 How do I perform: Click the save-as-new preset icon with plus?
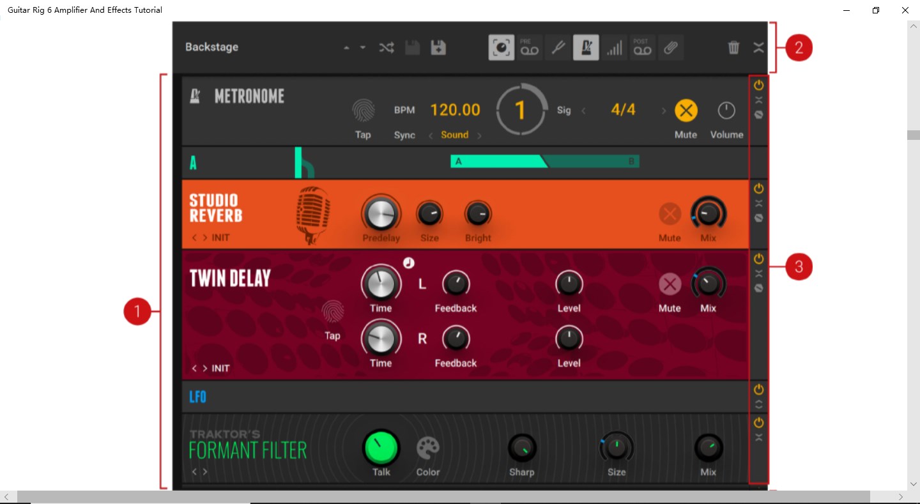click(x=438, y=47)
